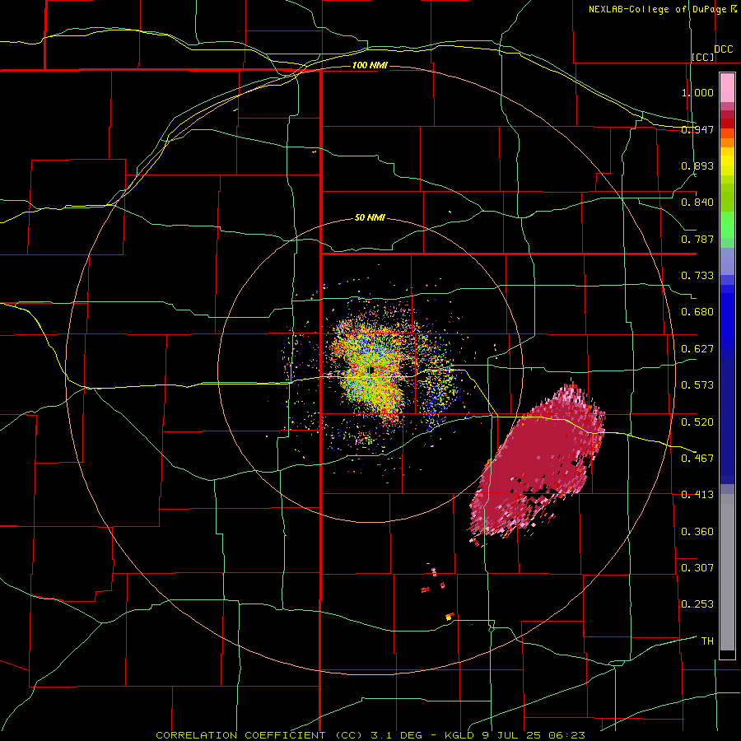Click the 0.467 scale label
The height and width of the screenshot is (741, 741).
(697, 459)
